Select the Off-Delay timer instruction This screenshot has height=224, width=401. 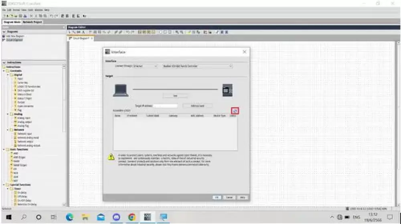22,197
